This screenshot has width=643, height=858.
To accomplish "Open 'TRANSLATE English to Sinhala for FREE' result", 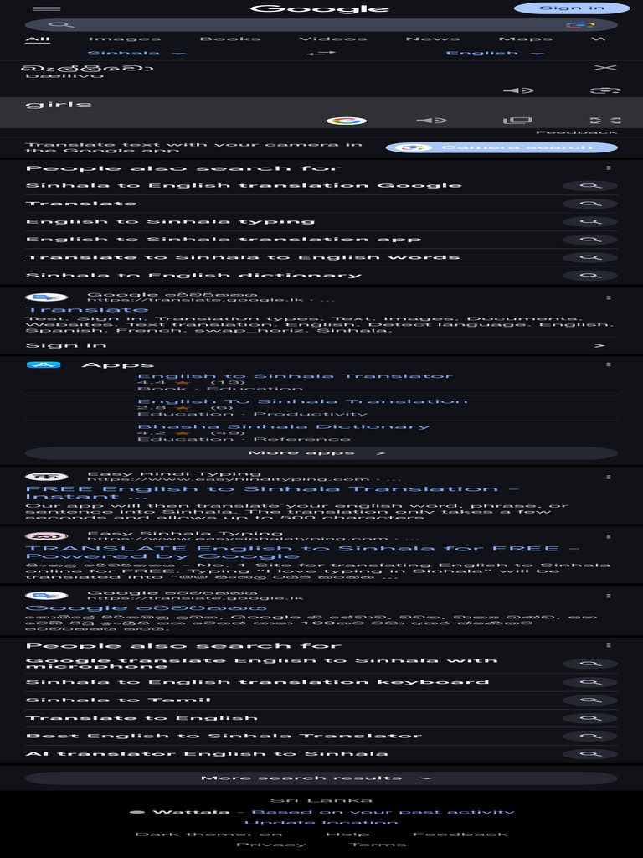I will (x=302, y=552).
